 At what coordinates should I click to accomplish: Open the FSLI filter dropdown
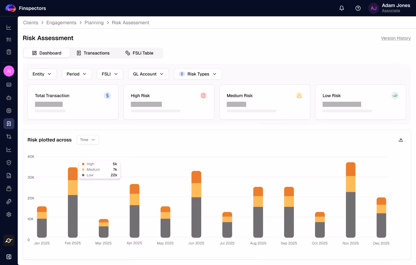pyautogui.click(x=110, y=74)
